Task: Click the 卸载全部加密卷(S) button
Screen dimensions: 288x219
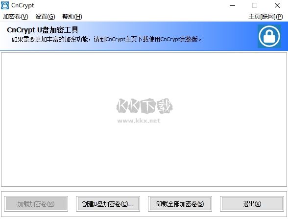Action: click(x=180, y=204)
